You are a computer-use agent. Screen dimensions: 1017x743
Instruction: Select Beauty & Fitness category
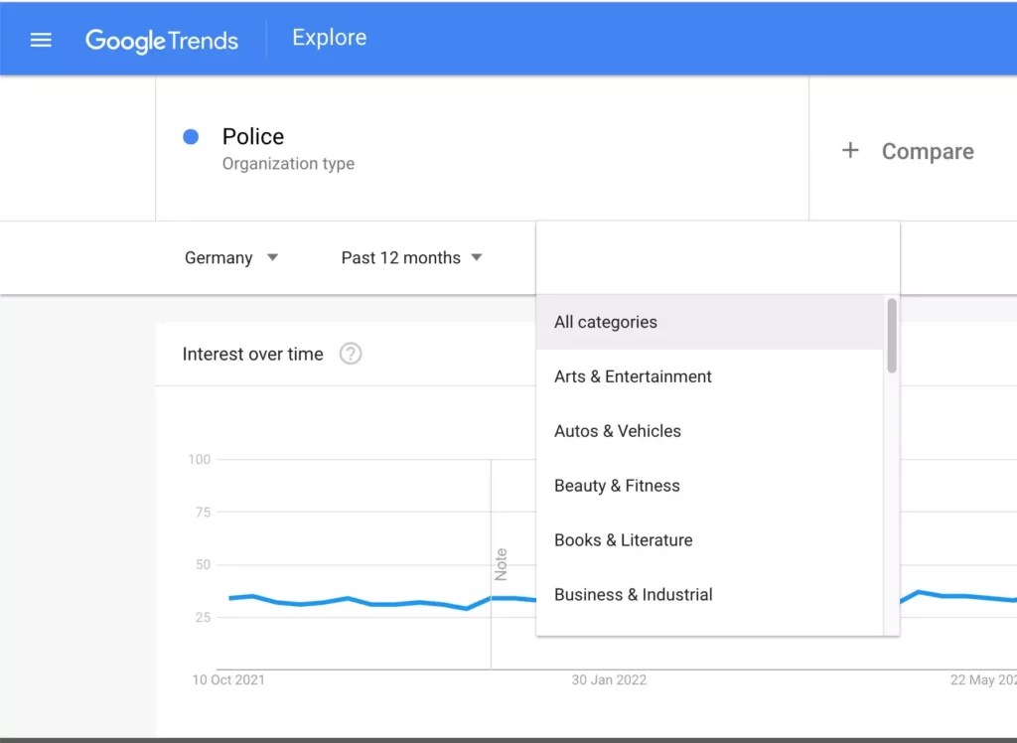tap(617, 486)
